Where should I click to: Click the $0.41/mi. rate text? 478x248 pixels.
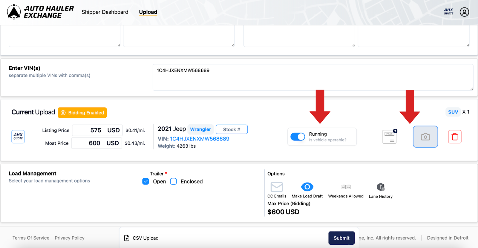pos(135,130)
